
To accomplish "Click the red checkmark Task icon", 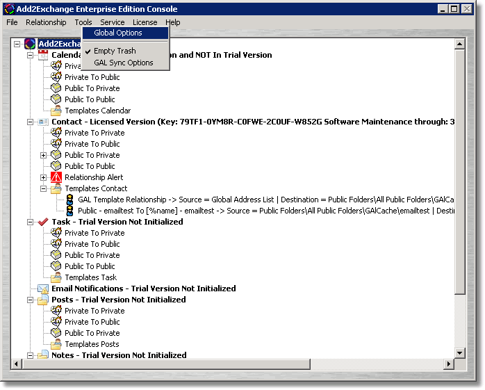I will click(43, 222).
